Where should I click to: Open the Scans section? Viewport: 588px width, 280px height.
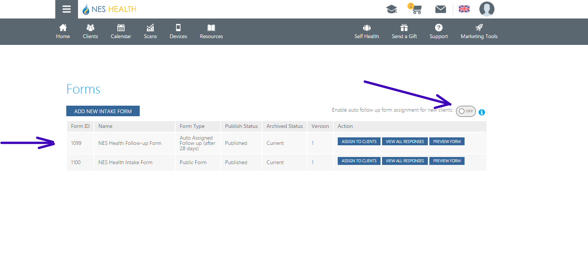150,32
